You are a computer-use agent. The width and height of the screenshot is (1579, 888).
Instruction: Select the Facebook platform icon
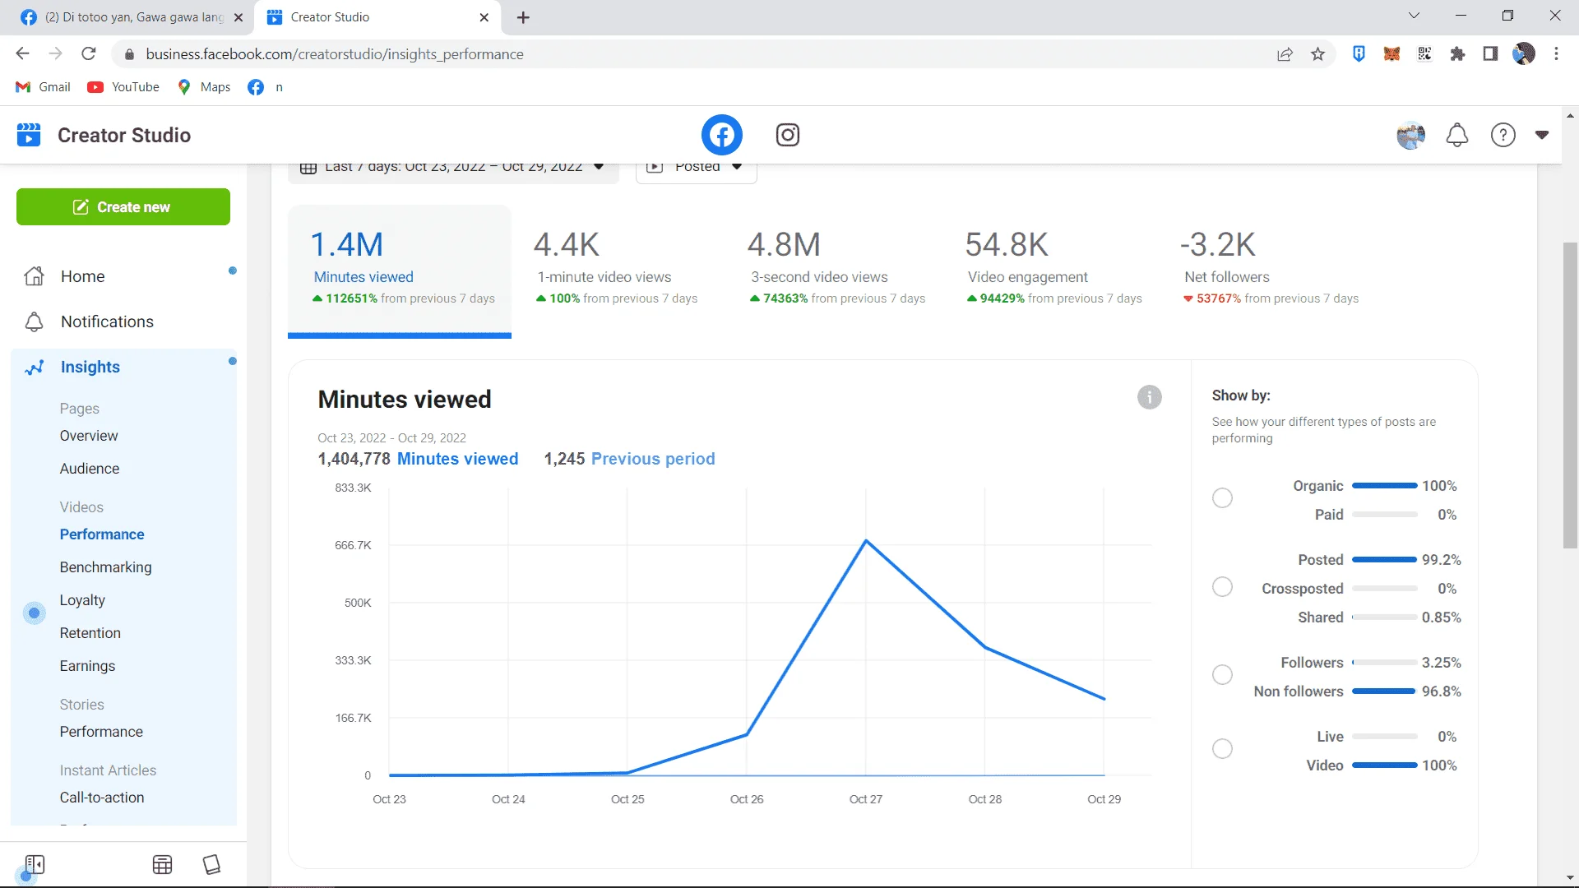click(x=721, y=135)
